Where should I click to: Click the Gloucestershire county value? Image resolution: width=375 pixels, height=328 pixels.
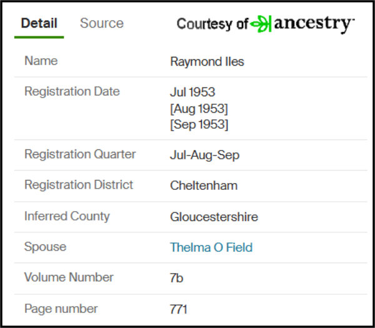tap(214, 217)
